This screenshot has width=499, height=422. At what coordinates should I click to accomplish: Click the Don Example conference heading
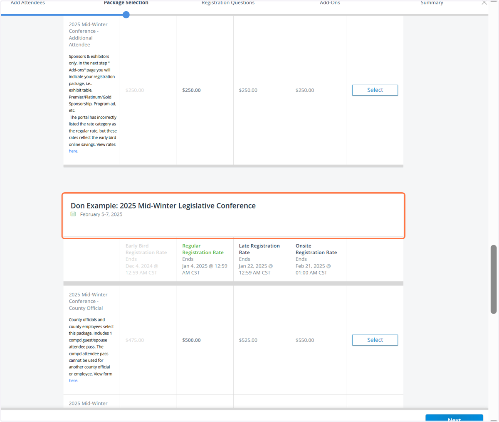(163, 206)
